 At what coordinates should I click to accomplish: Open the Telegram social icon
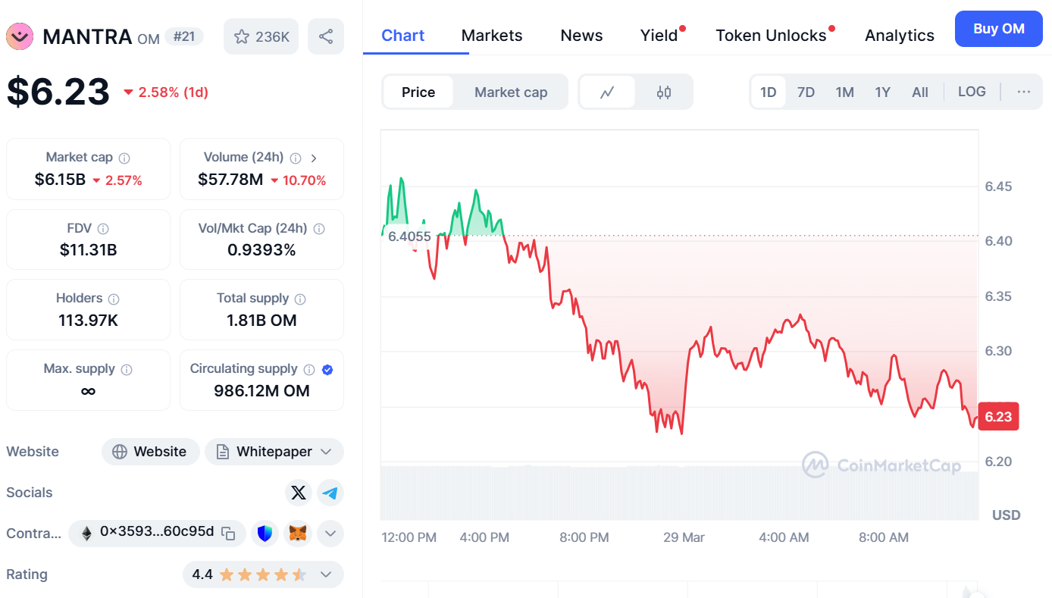pyautogui.click(x=330, y=493)
